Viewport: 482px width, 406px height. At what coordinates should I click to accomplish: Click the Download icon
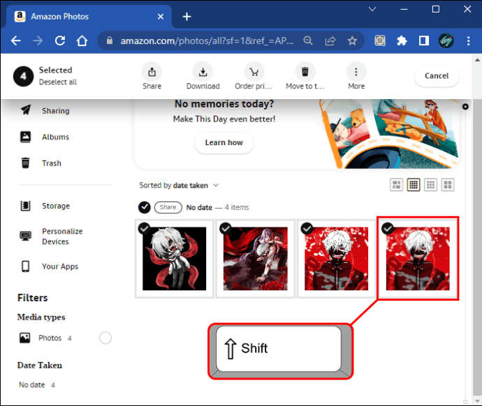(203, 72)
